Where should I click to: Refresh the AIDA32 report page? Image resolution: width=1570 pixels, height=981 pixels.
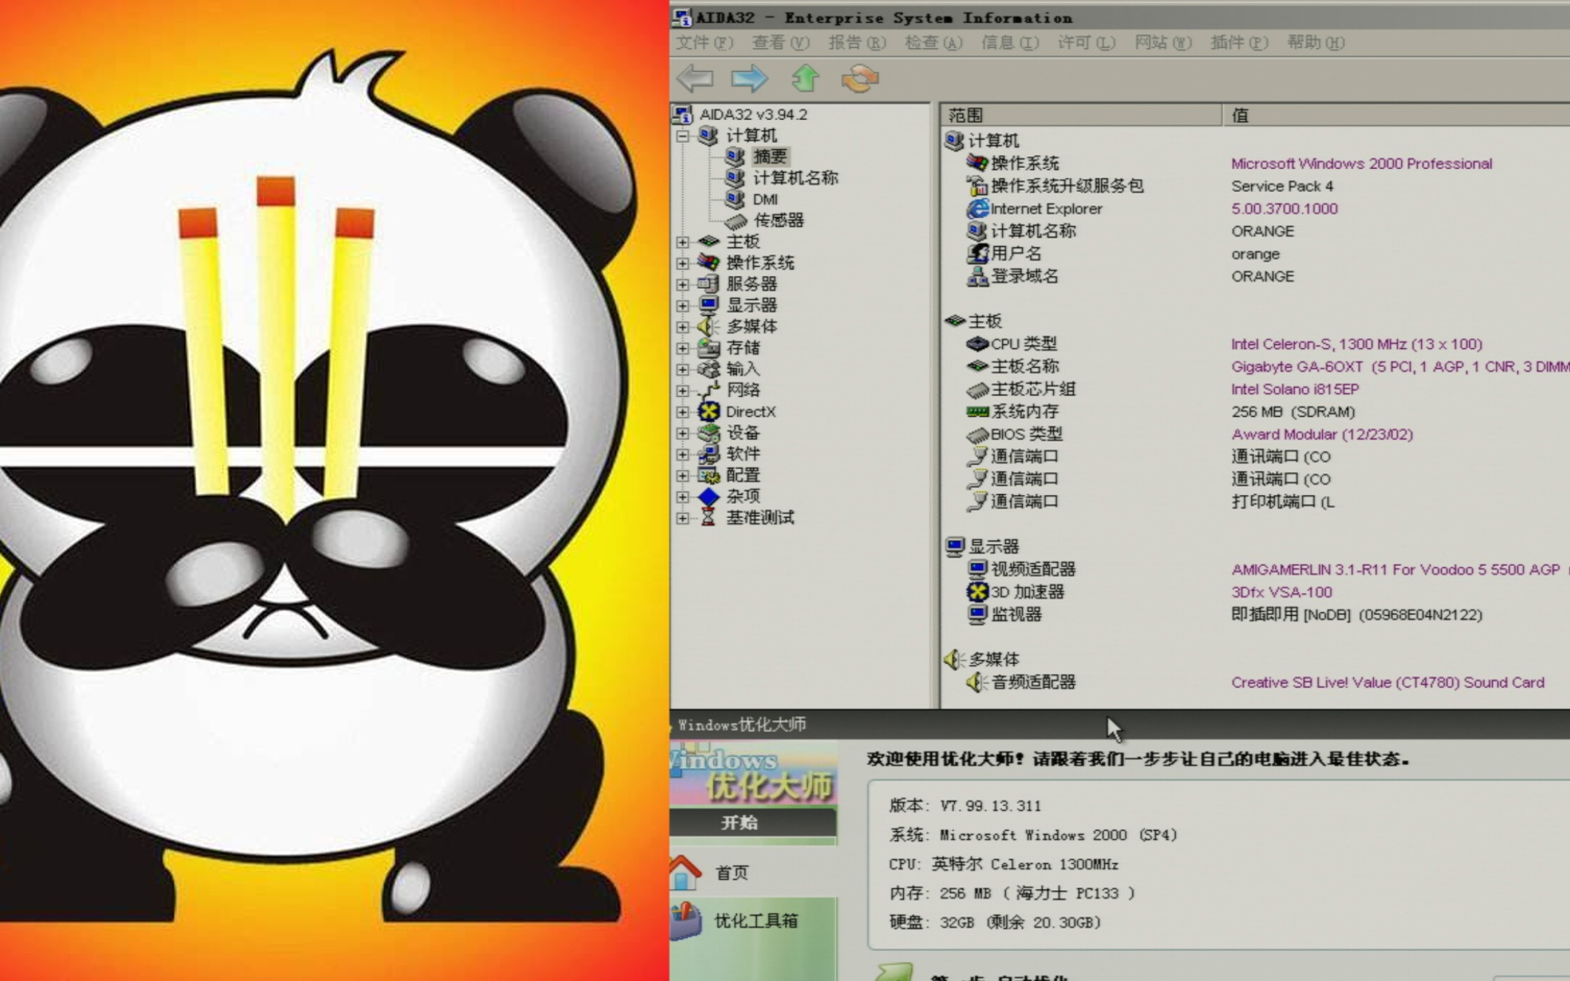pos(860,78)
